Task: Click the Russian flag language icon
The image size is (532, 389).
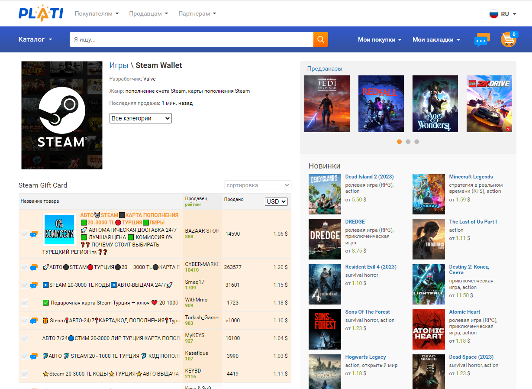Action: pyautogui.click(x=494, y=14)
